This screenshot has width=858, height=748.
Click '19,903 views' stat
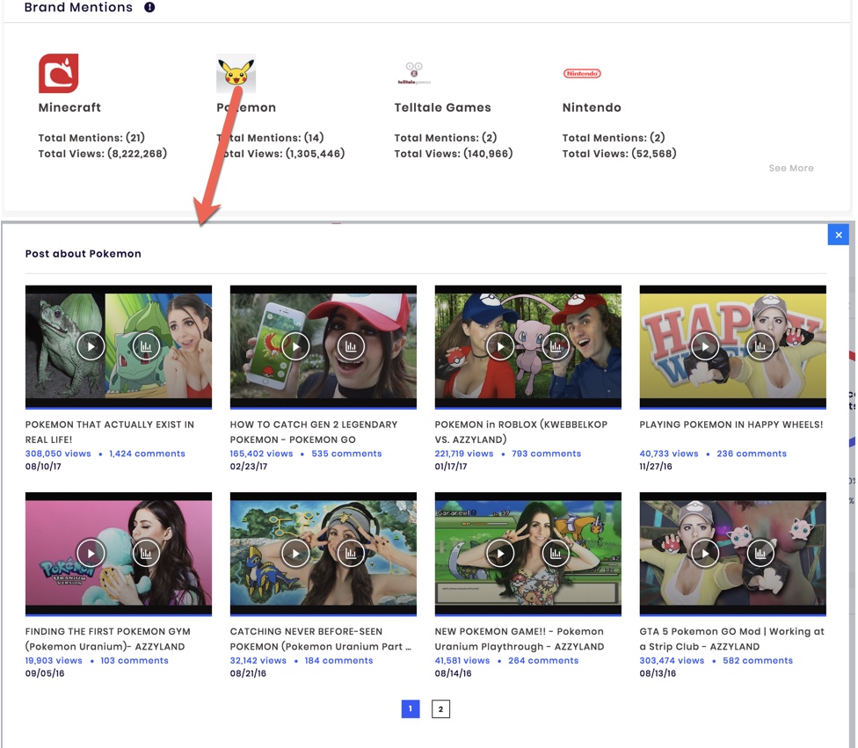54,660
